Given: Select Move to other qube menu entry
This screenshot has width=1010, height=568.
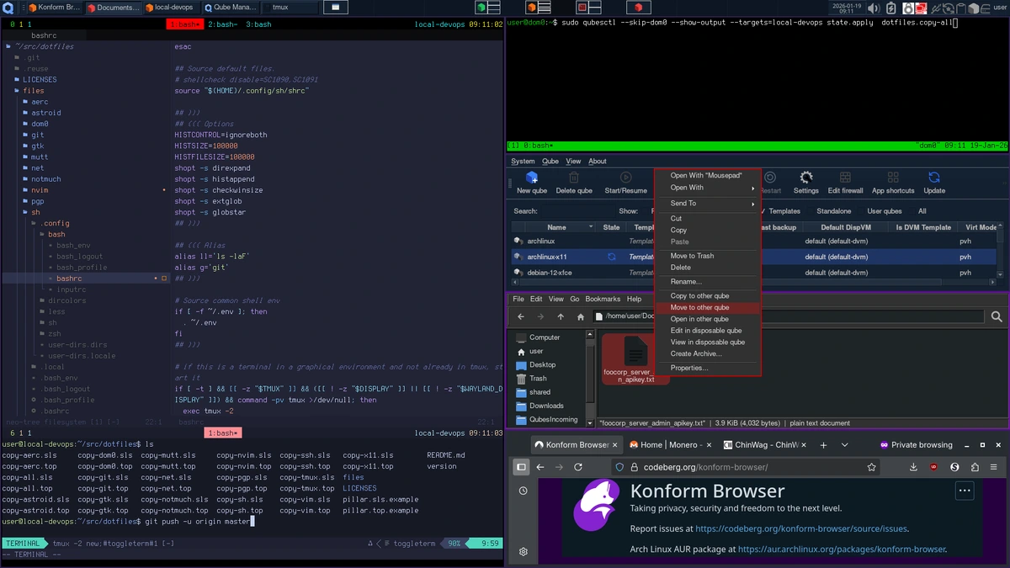Looking at the screenshot, I should tap(699, 307).
